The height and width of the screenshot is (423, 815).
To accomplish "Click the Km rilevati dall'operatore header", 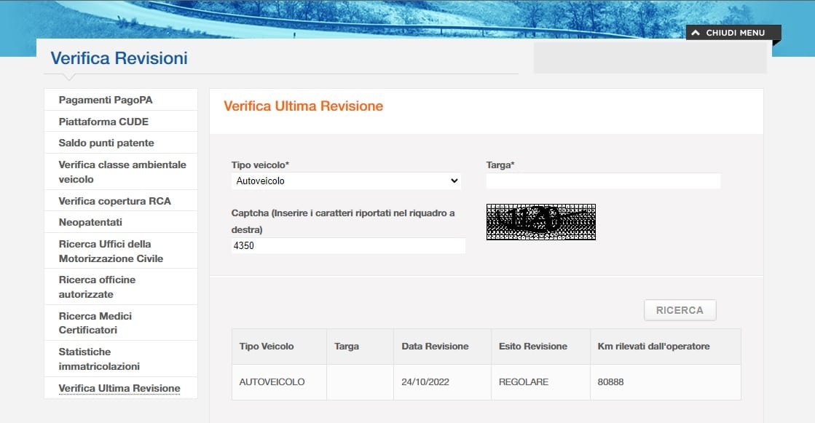I will [x=666, y=347].
